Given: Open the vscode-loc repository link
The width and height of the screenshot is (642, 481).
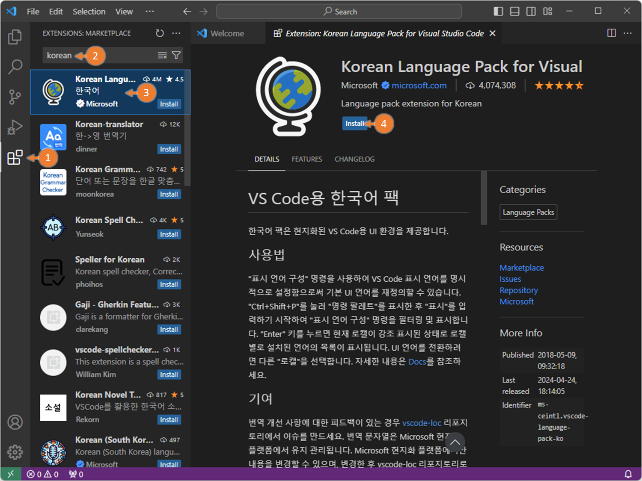Looking at the screenshot, I should (x=422, y=423).
